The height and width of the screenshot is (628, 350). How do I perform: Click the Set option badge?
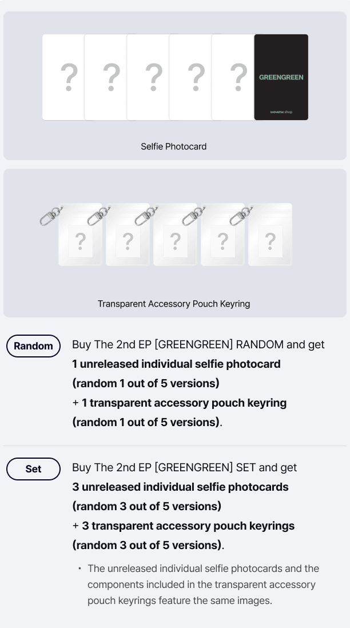pos(33,469)
